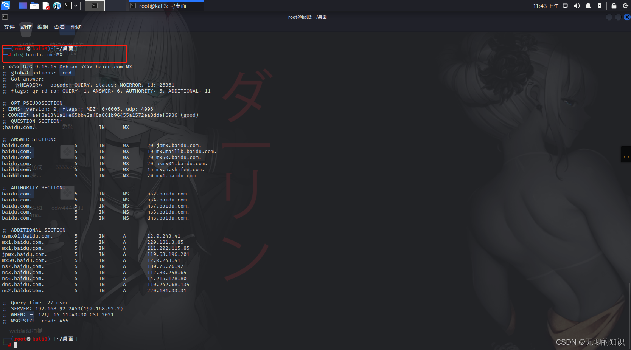Close the root@kali3 terminal window
The width and height of the screenshot is (631, 350).
627,17
